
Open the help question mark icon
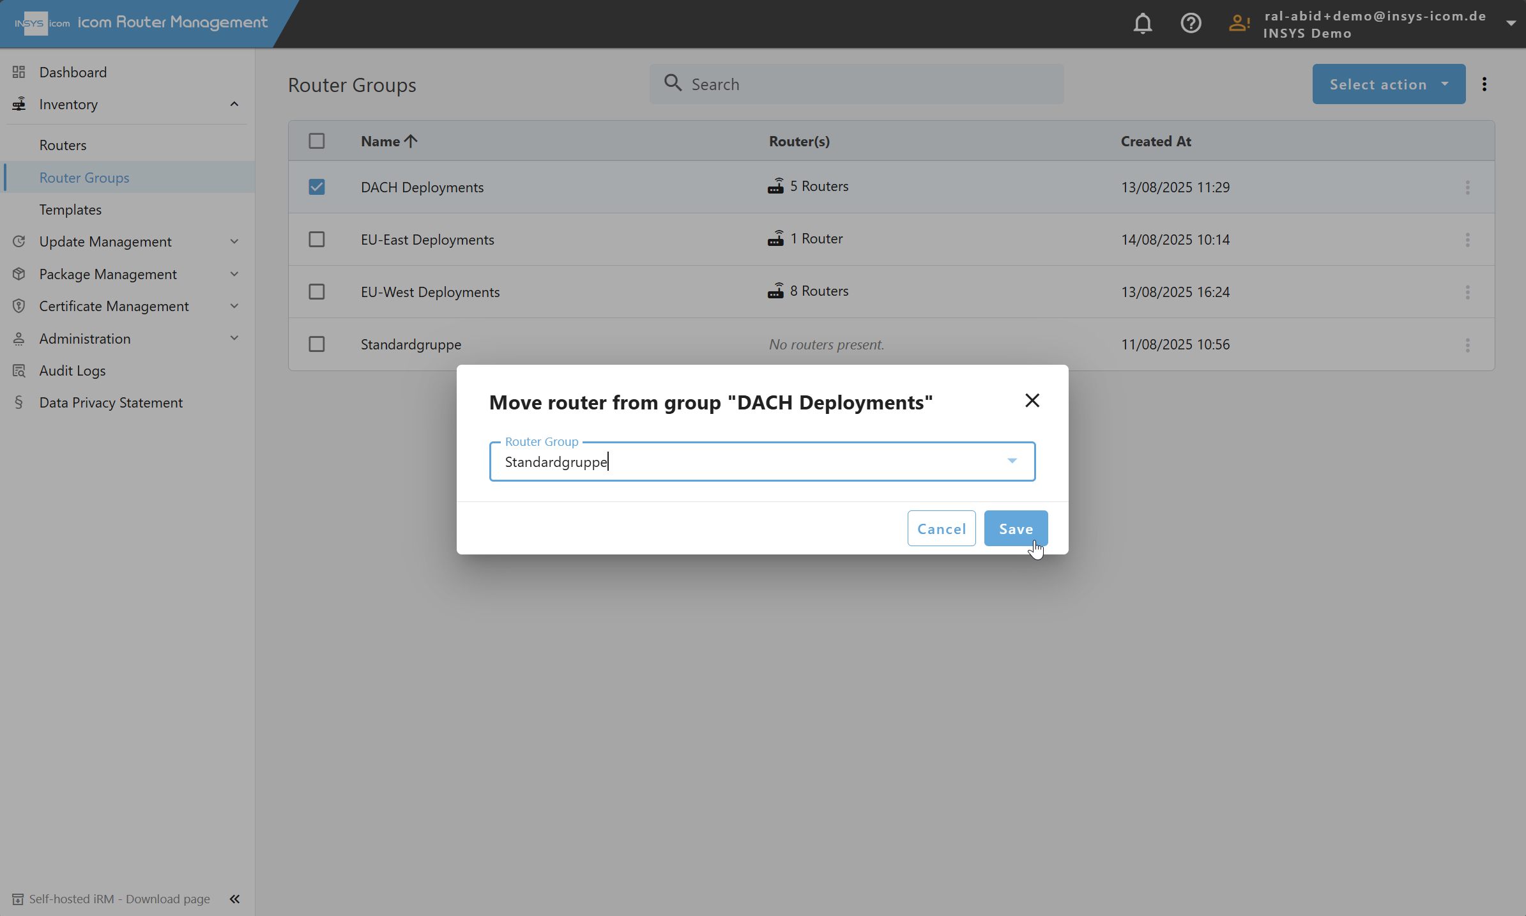click(1191, 24)
